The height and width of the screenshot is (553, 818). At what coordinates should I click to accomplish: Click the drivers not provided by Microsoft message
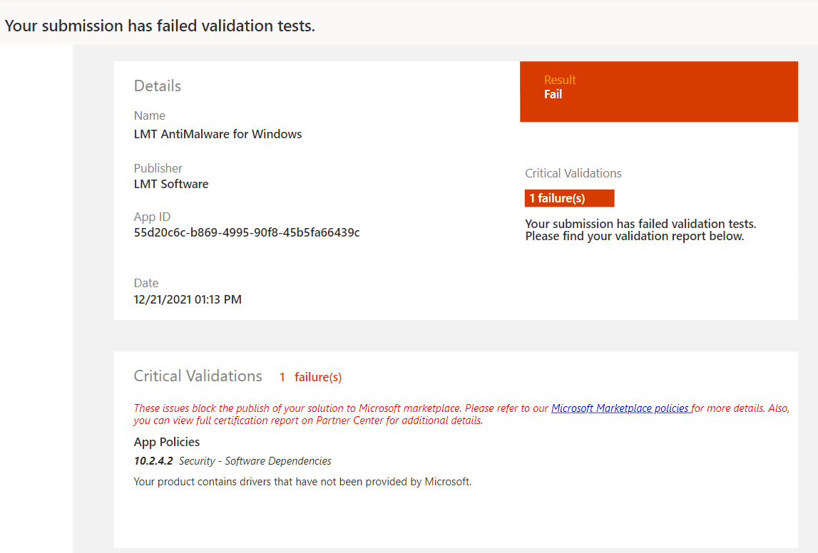point(302,482)
